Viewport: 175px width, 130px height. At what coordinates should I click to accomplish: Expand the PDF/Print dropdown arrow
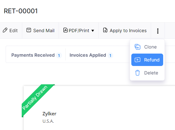coord(93,30)
